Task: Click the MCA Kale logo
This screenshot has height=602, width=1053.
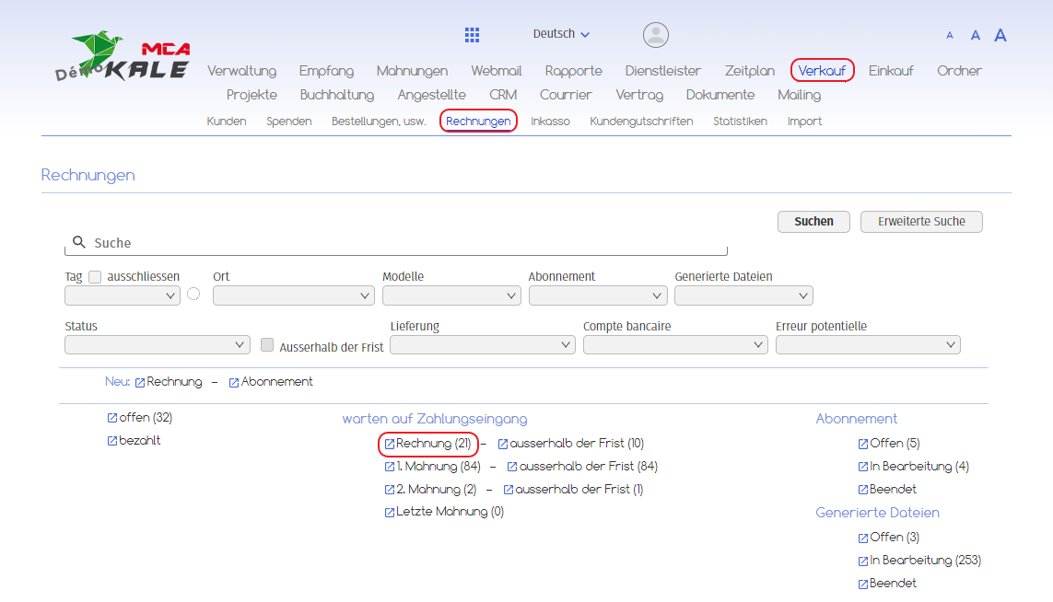Action: click(123, 56)
